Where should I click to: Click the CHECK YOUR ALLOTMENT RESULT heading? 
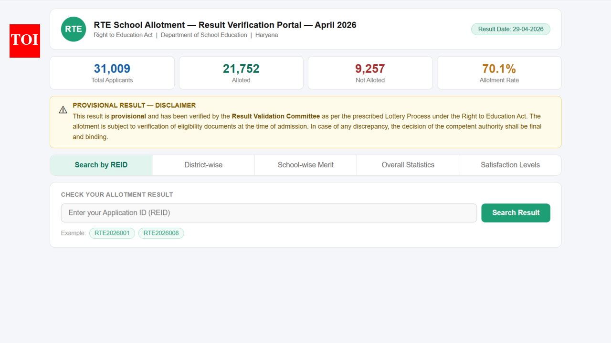[116, 194]
